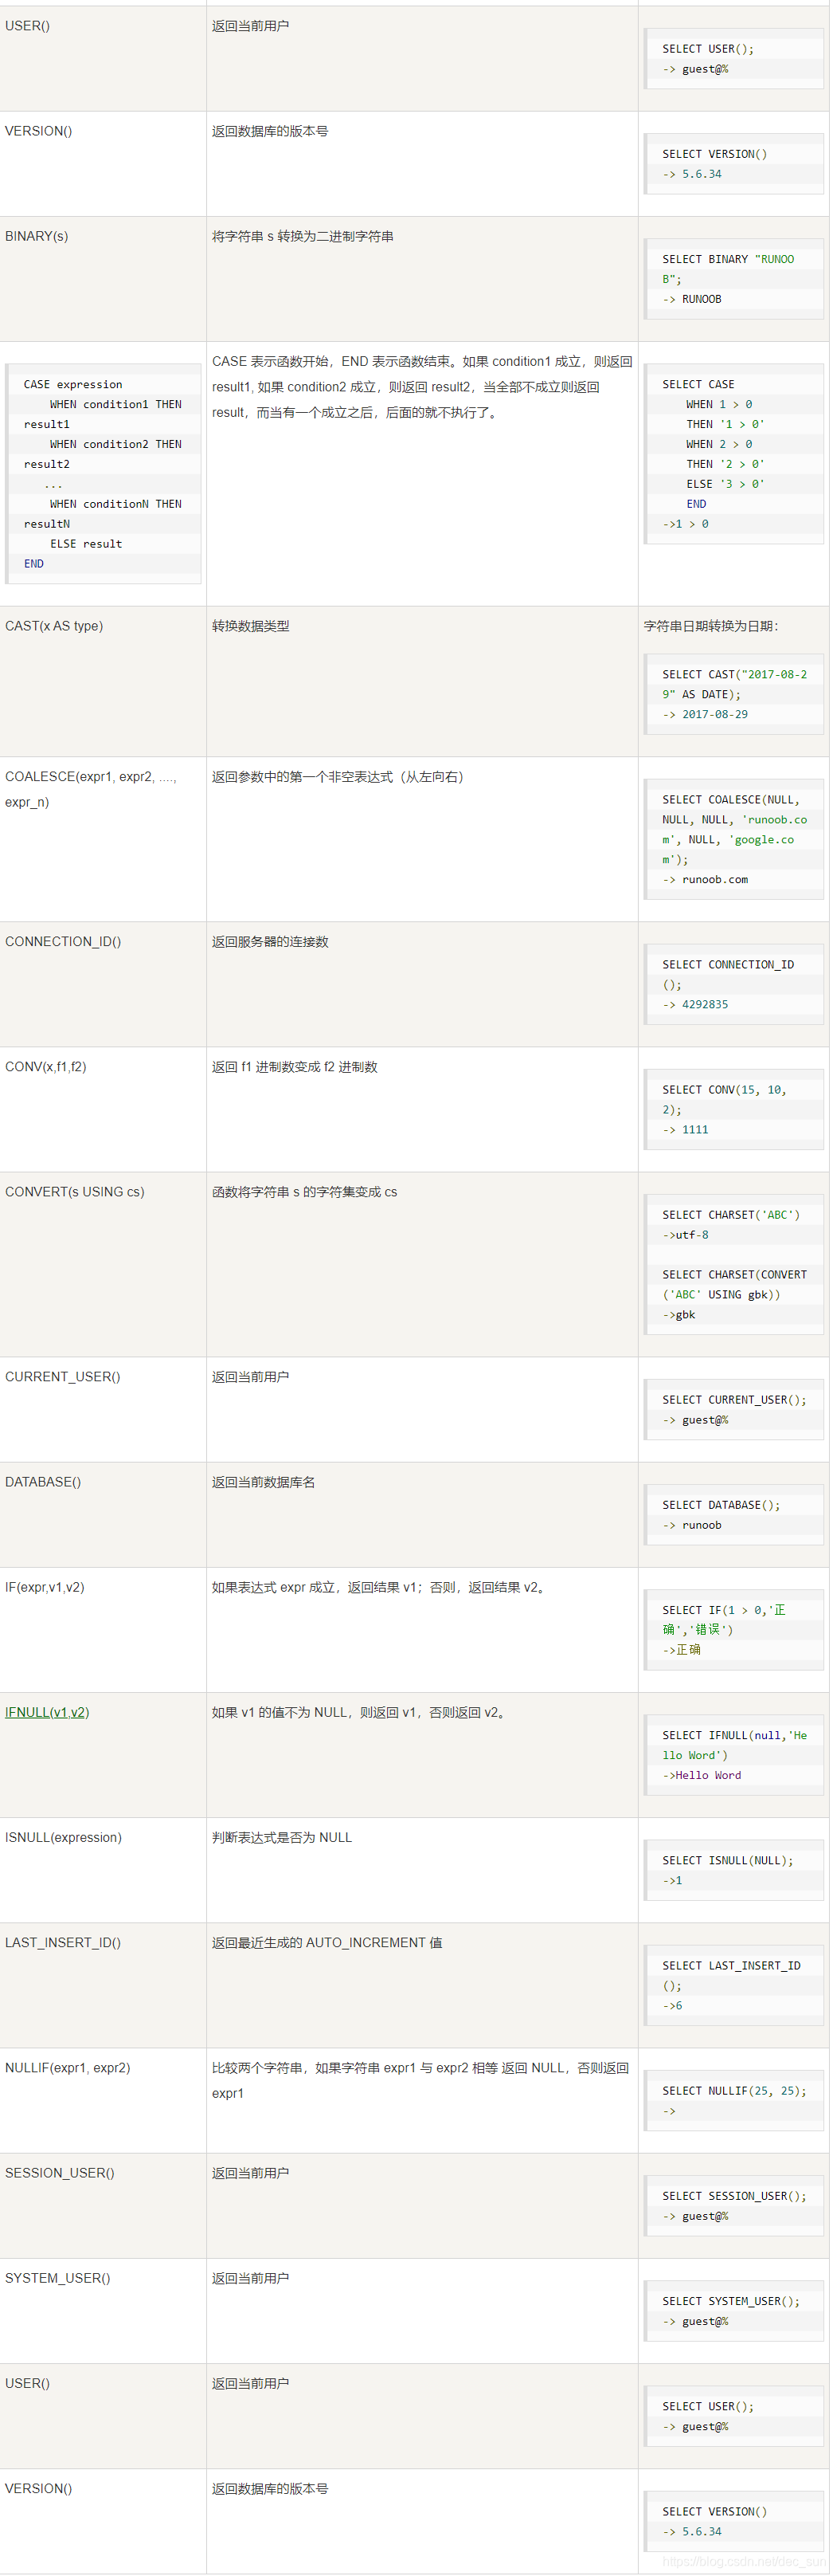Click 'SELECT CONV(15, 10,' code line
Viewport: 833px width, 2576px height.
[x=724, y=1089]
